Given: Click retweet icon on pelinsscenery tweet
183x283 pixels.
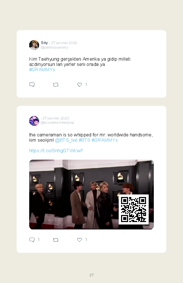Looking at the screenshot, I should pyautogui.click(x=56, y=85).
